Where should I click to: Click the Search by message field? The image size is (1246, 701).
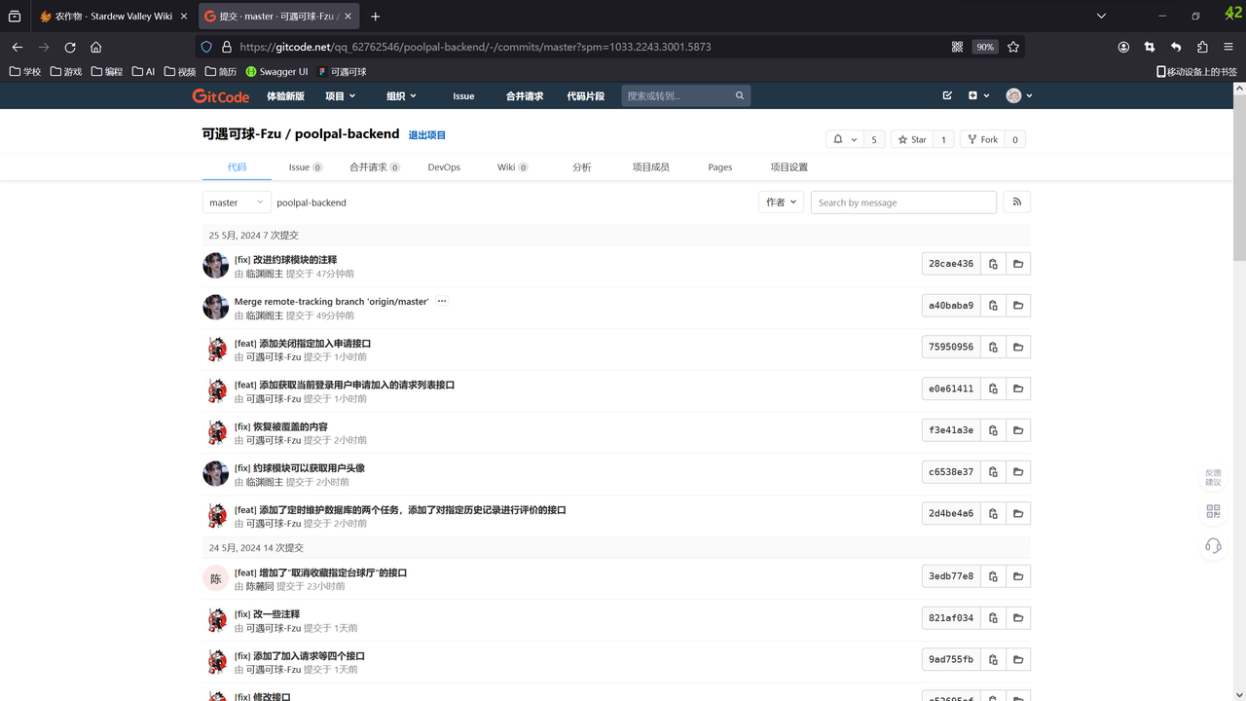pyautogui.click(x=902, y=203)
